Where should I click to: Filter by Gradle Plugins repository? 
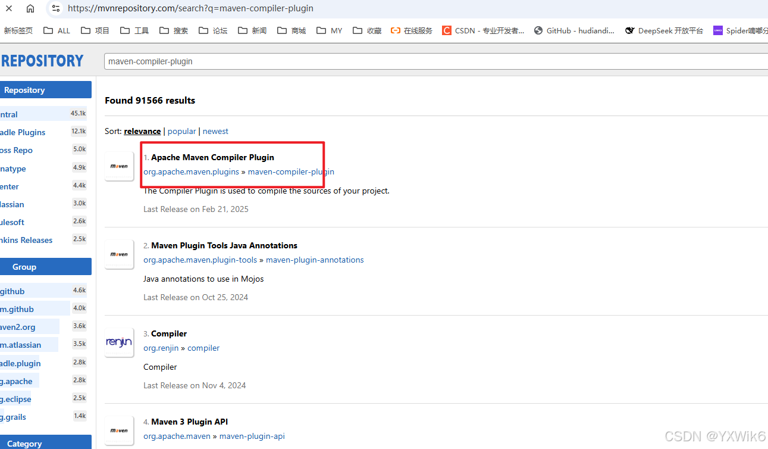click(x=44, y=132)
